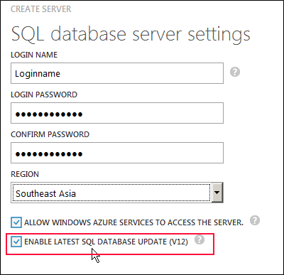284x275 pixels.
Task: Click 'Enable Latest SQL Database Update (V12)' label text
Action: coord(106,242)
